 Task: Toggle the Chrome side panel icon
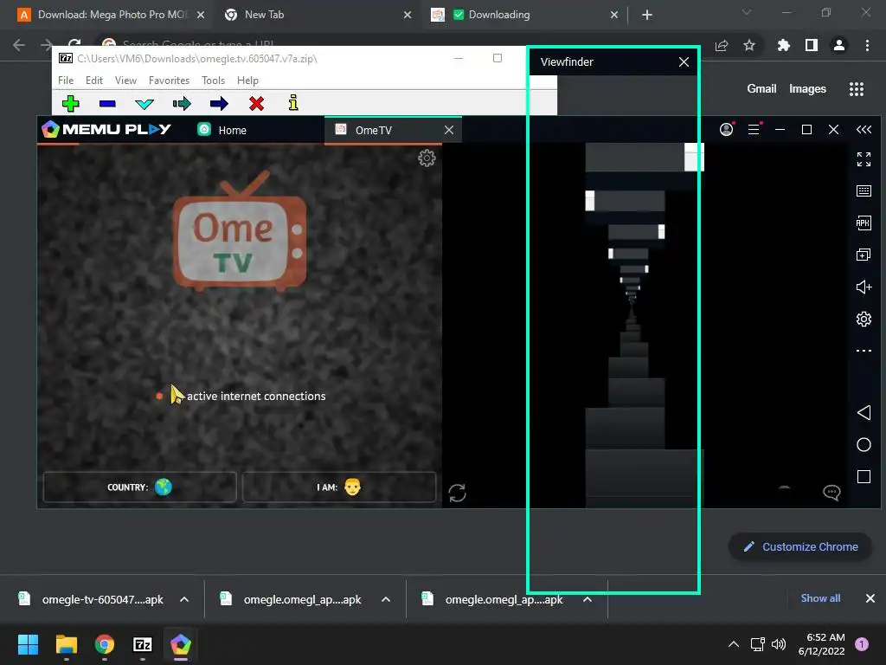click(x=812, y=45)
